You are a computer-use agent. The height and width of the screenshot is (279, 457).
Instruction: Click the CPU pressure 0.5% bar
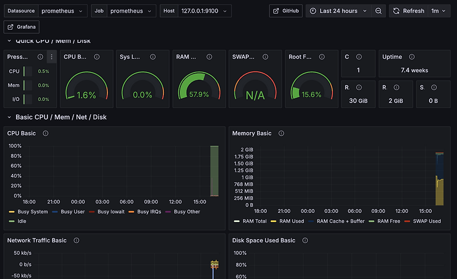tap(27, 71)
